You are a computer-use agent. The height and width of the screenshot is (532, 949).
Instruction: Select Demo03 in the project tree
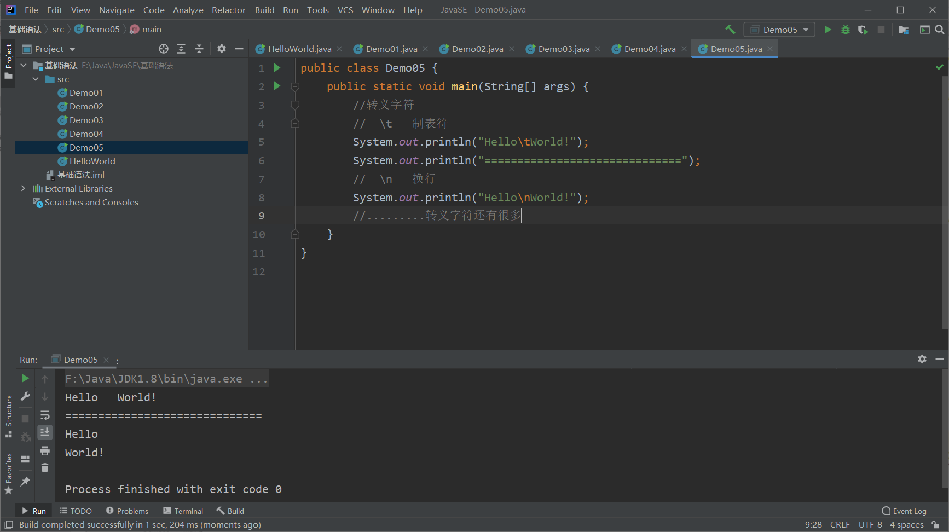86,120
